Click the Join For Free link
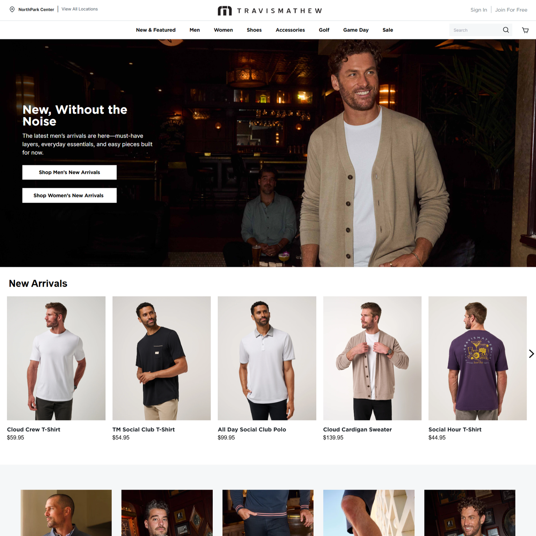The height and width of the screenshot is (536, 536). [511, 10]
